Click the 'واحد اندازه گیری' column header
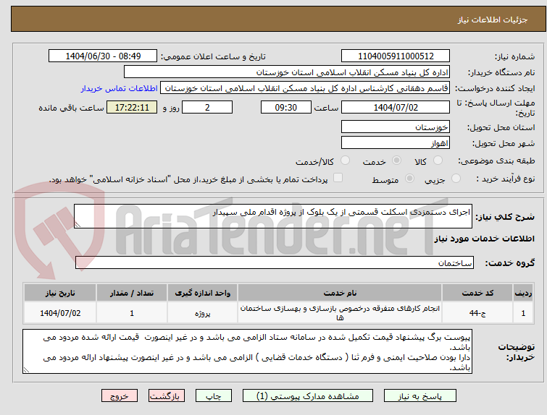Image resolution: width=547 pixels, height=415 pixels. pyautogui.click(x=202, y=293)
